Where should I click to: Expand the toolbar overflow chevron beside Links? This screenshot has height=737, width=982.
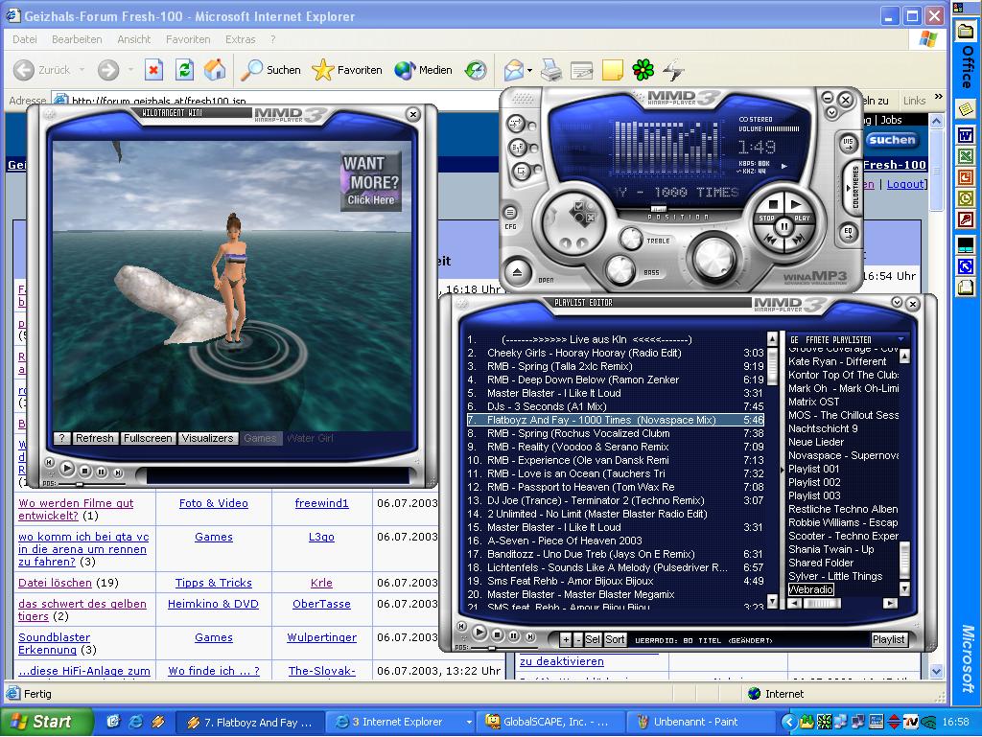pyautogui.click(x=938, y=97)
